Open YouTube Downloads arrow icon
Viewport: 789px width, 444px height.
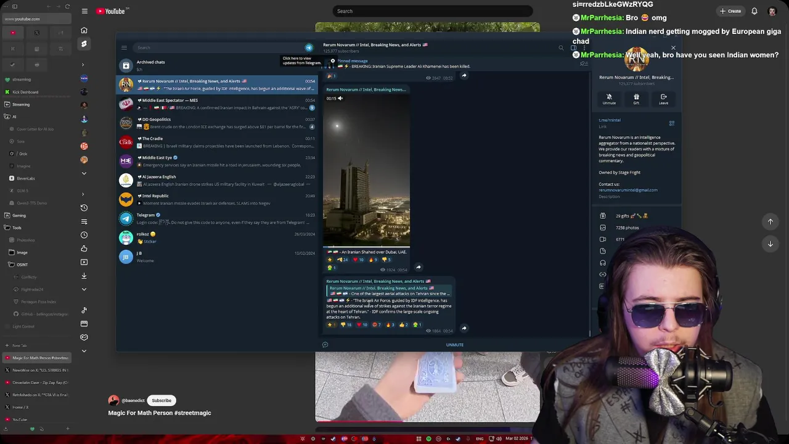[x=84, y=276]
